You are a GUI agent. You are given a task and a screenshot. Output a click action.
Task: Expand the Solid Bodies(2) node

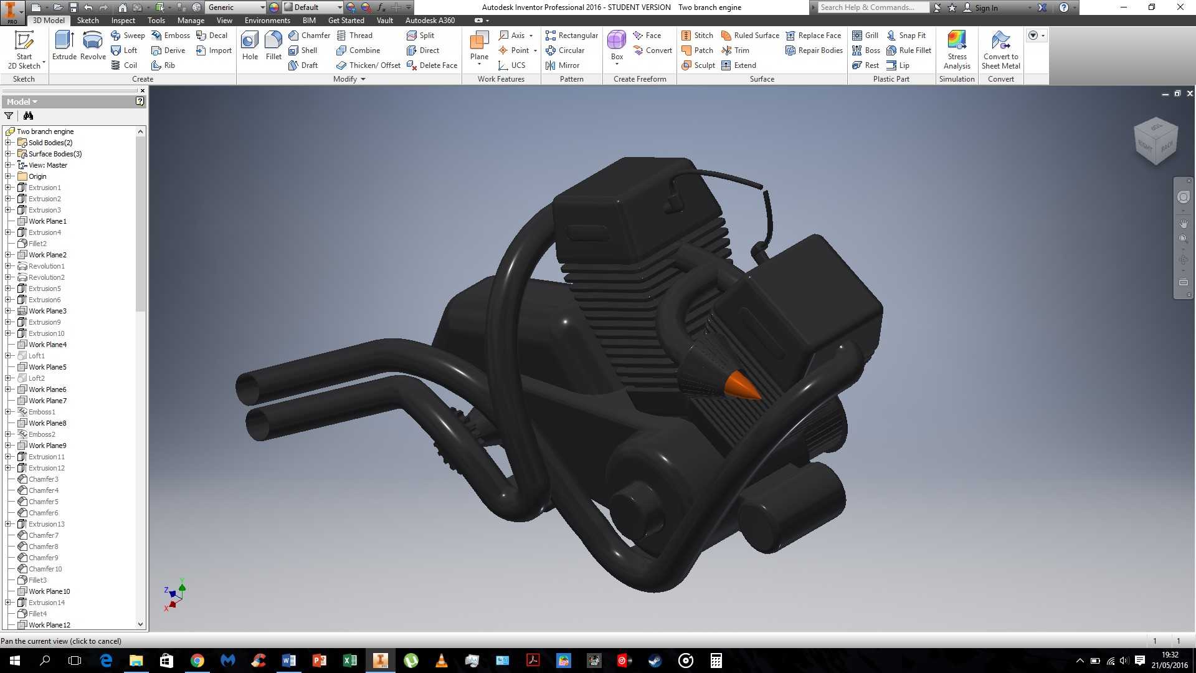point(8,143)
